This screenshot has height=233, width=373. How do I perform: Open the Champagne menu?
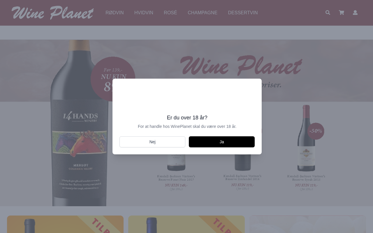[203, 13]
